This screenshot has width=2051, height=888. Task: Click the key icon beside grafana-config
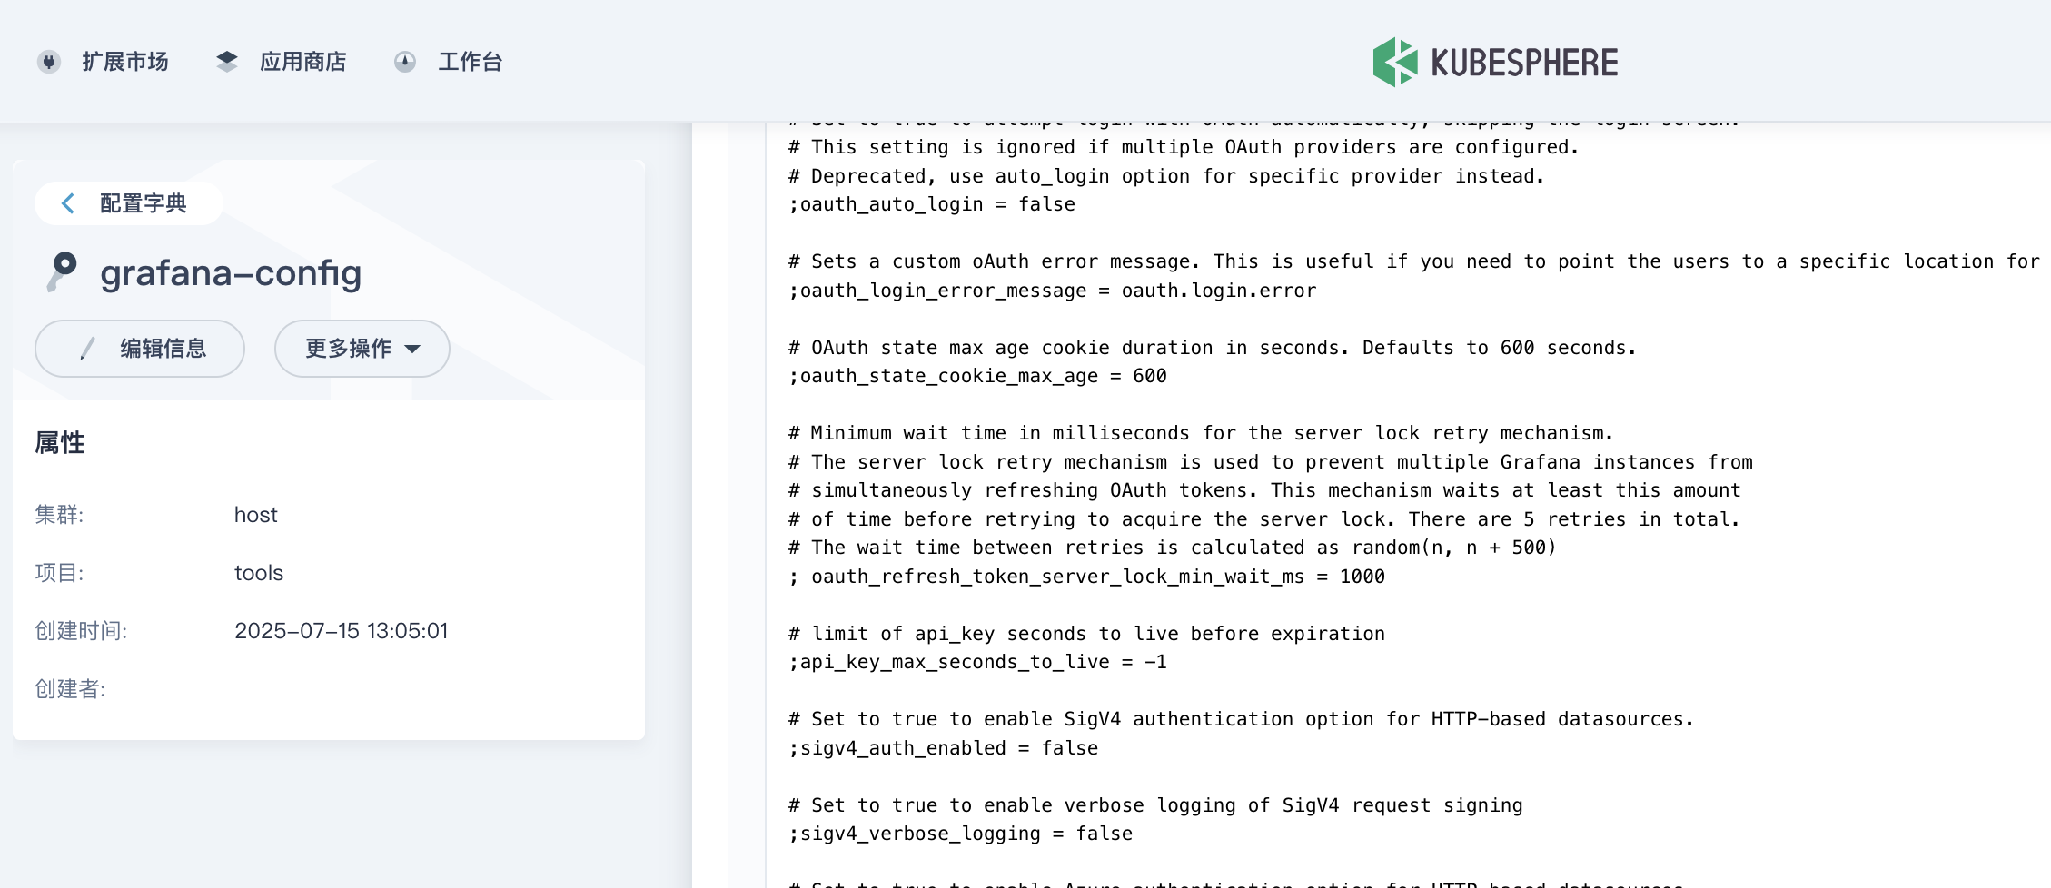(x=62, y=271)
